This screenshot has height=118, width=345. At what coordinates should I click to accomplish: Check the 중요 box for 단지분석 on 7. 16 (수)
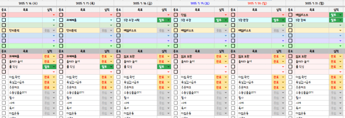(4, 30)
